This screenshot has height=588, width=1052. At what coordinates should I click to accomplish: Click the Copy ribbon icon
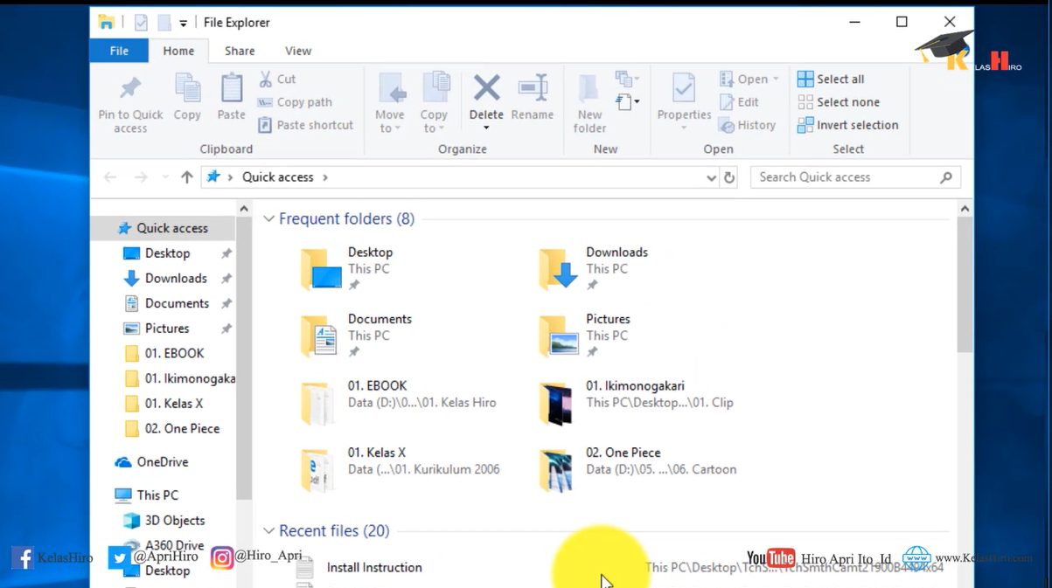187,88
